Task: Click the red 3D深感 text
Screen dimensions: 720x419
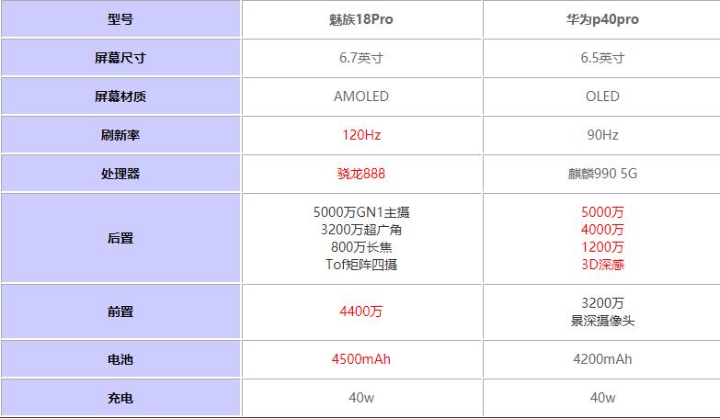Action: [602, 265]
